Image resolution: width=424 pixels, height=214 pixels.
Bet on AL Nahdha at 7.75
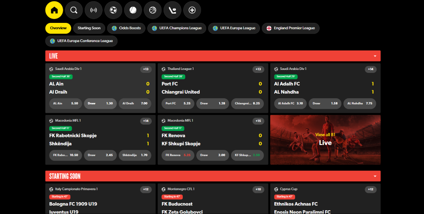pyautogui.click(x=360, y=103)
